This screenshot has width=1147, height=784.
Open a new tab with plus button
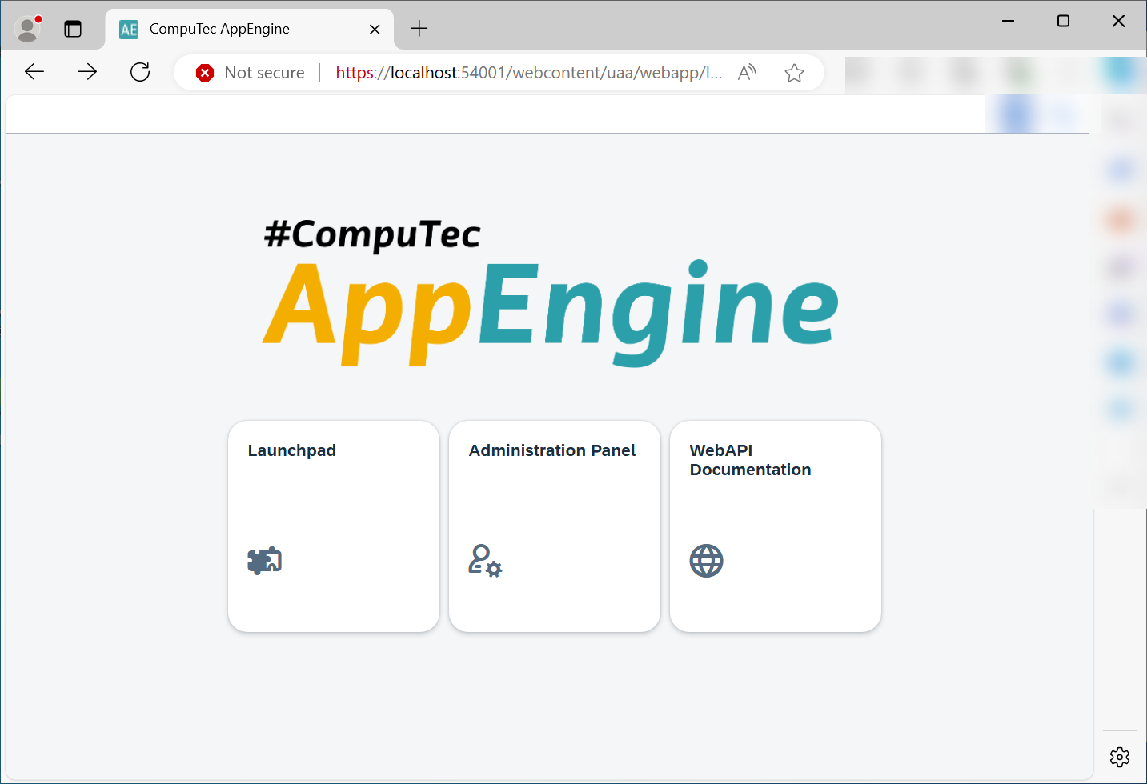click(419, 29)
